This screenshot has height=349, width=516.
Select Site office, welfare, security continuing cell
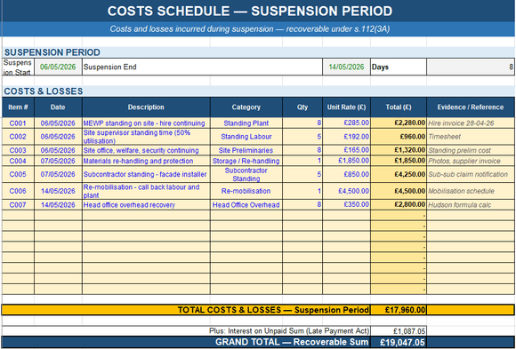(146, 150)
